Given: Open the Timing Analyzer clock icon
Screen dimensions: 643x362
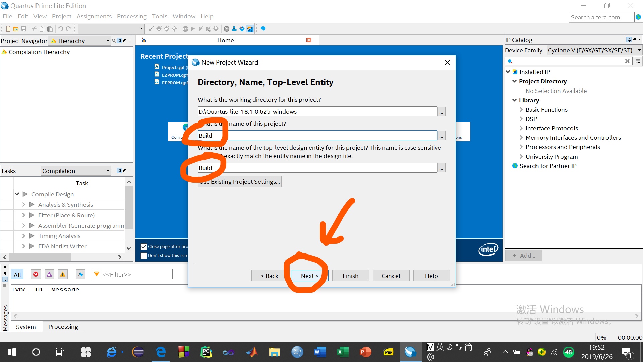Looking at the screenshot, I should (x=227, y=29).
